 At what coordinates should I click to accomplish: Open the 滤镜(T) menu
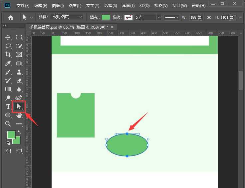click(128, 6)
